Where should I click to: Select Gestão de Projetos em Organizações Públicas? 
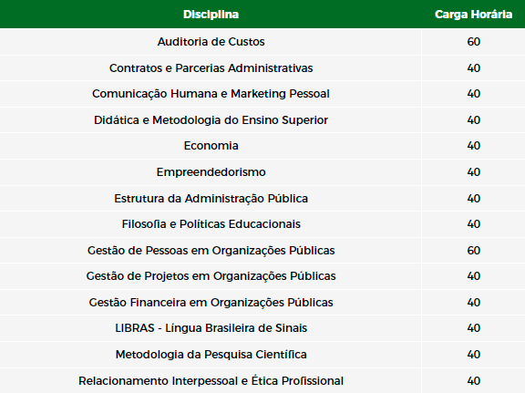[x=211, y=276]
